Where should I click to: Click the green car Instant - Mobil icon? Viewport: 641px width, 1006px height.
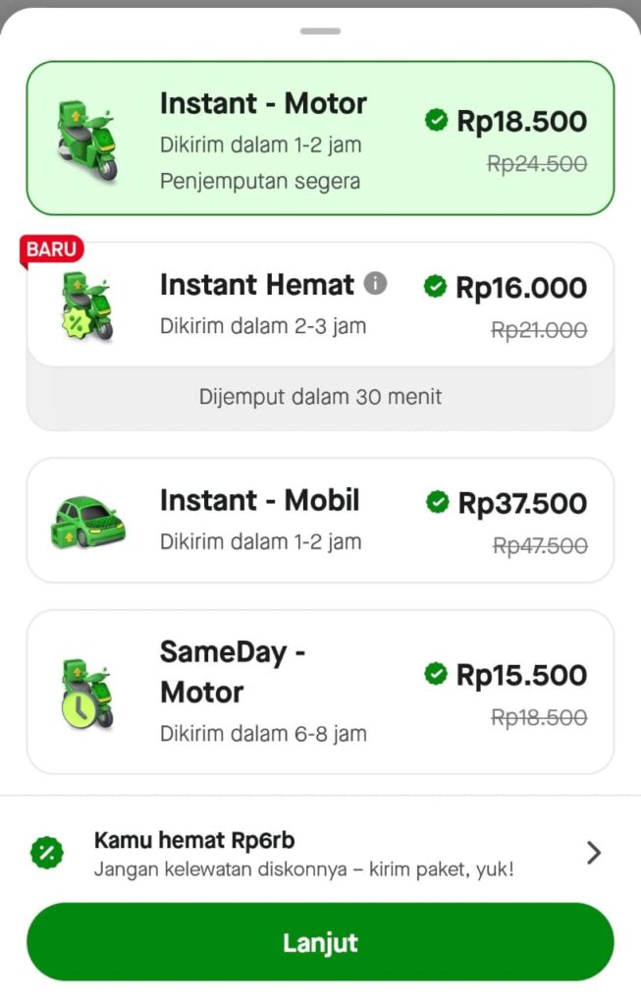tap(87, 521)
